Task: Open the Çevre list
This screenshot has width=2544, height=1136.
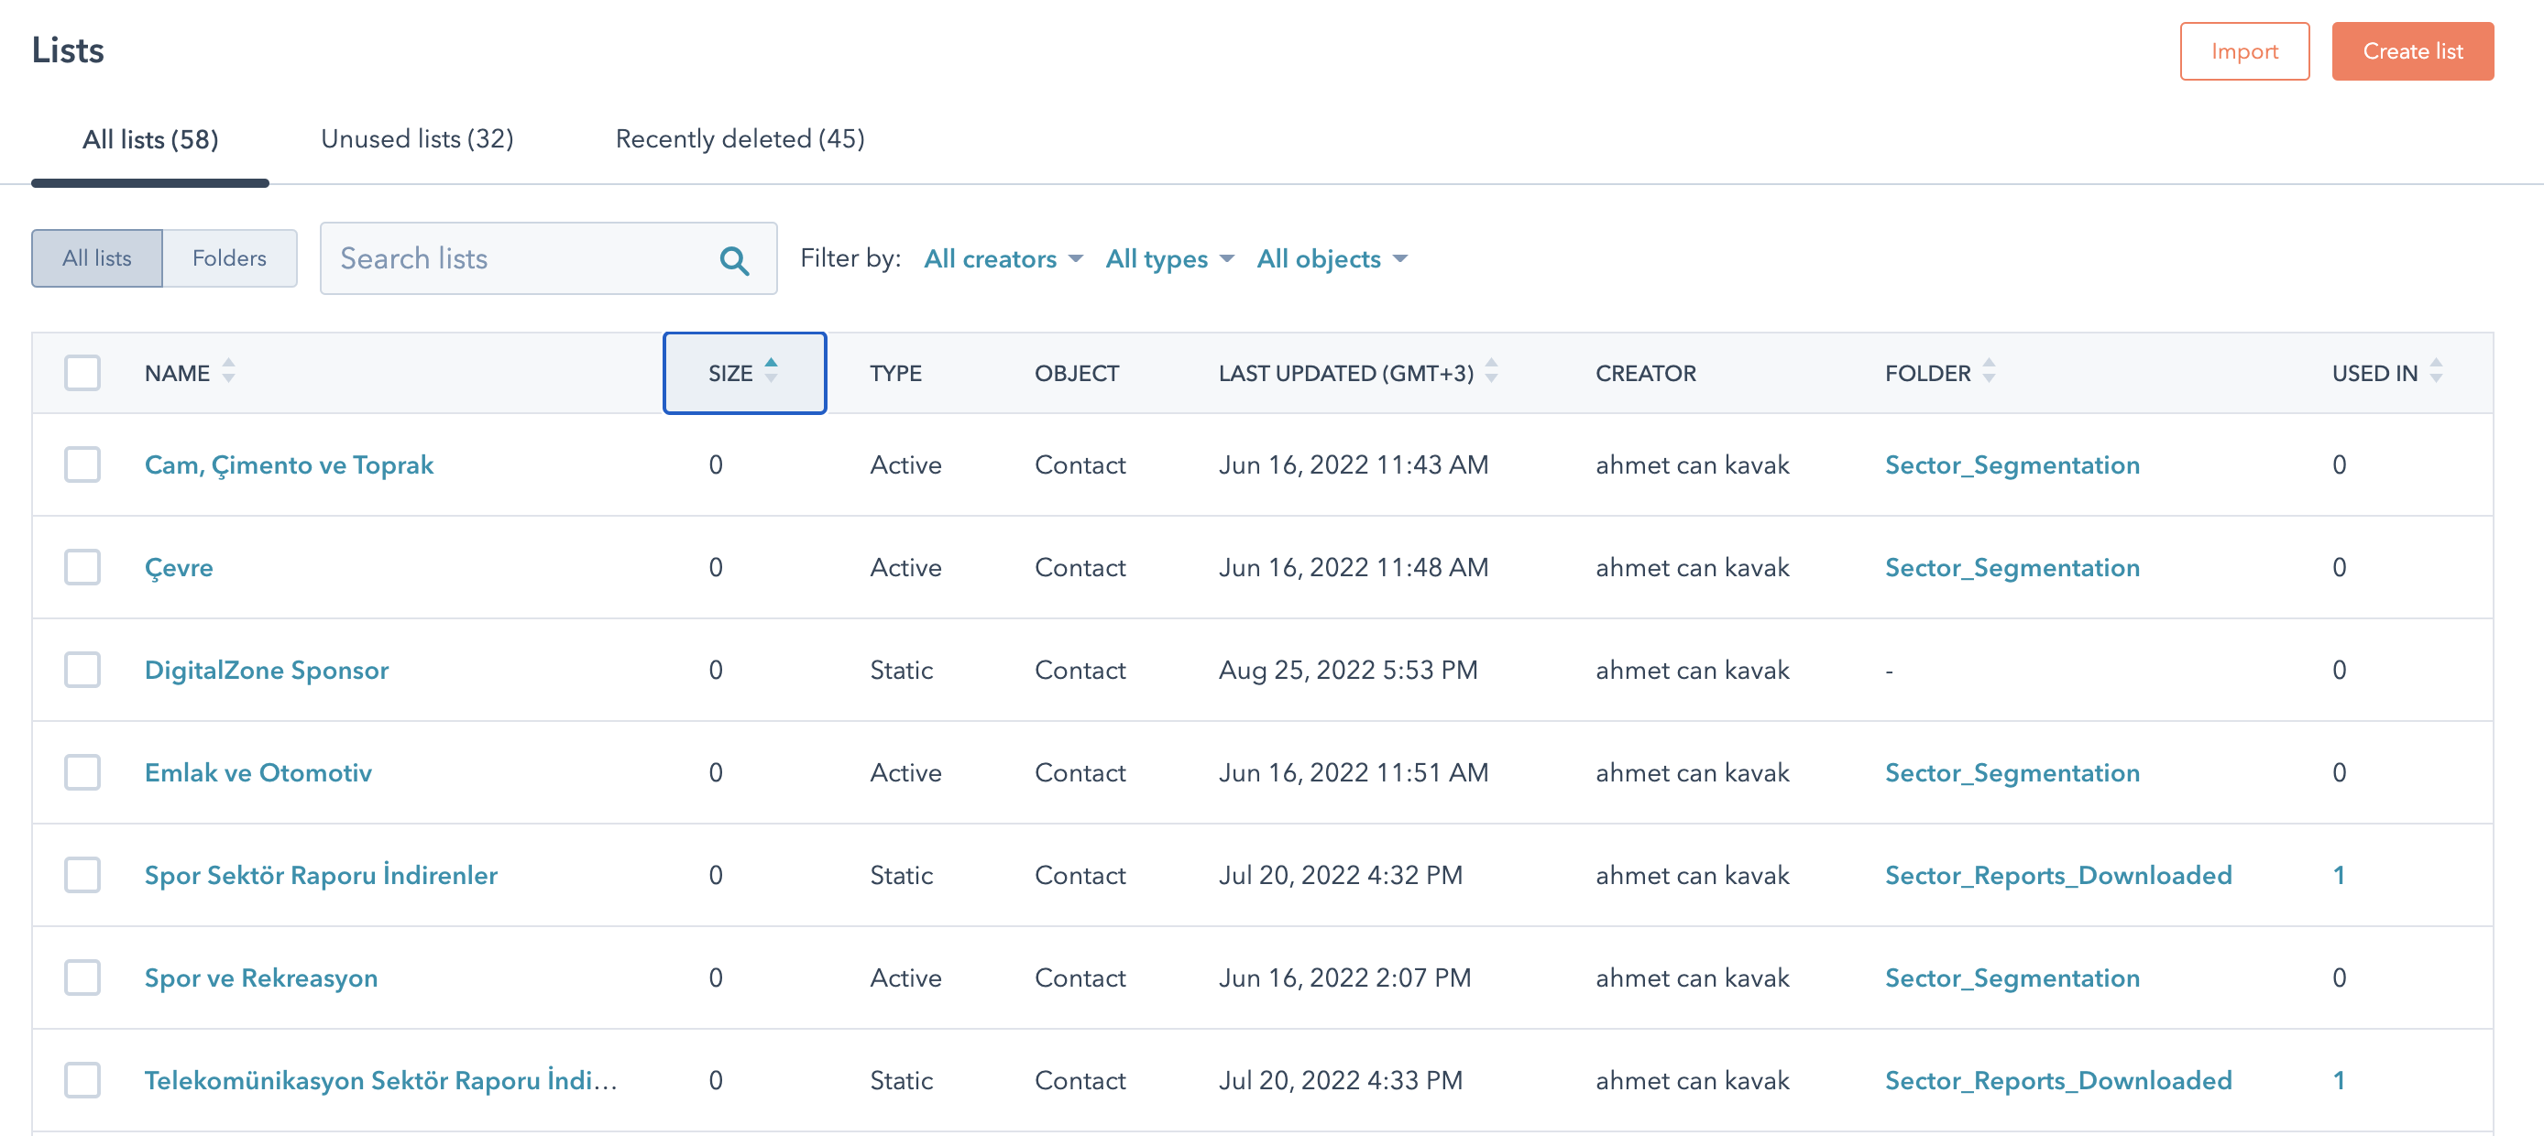Action: click(x=179, y=567)
